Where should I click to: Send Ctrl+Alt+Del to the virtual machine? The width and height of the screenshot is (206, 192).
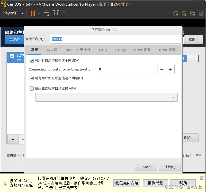pyautogui.click(x=47, y=13)
